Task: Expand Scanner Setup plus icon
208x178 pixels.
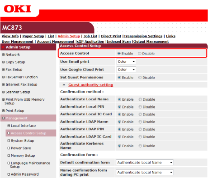Action: pyautogui.click(x=3, y=92)
